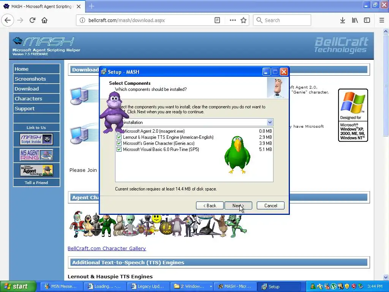Image resolution: width=389 pixels, height=292 pixels.
Task: Click Tell a Friend in sidebar
Action: (x=36, y=182)
